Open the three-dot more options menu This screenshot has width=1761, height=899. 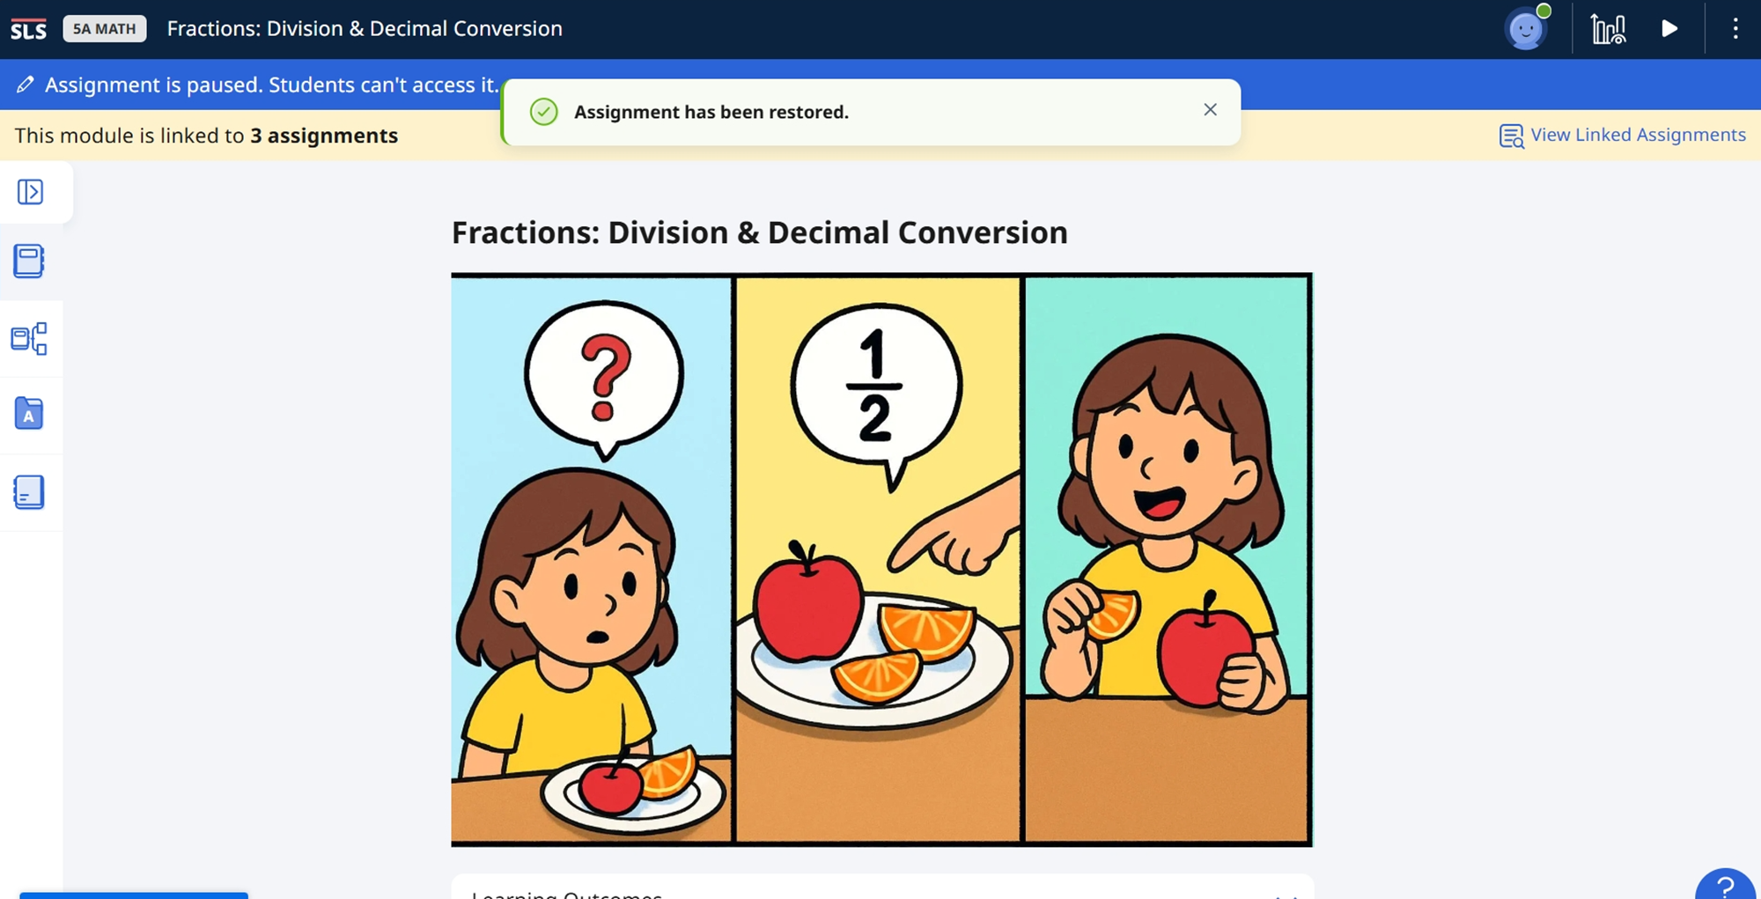click(1735, 29)
